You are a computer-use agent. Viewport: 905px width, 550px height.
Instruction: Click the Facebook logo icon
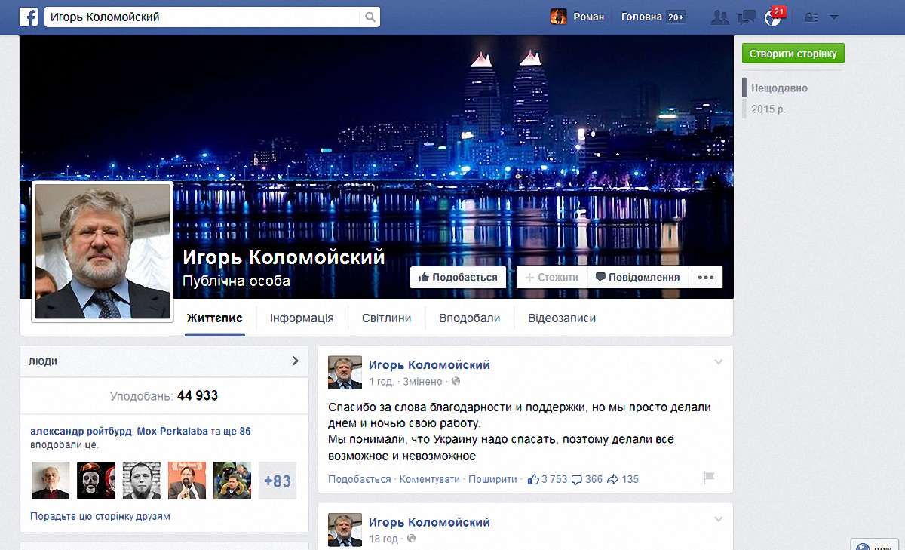pos(29,17)
